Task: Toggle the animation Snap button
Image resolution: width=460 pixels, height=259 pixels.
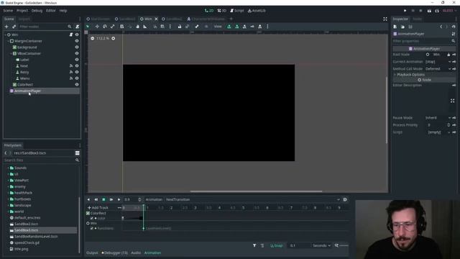Action: (276, 245)
